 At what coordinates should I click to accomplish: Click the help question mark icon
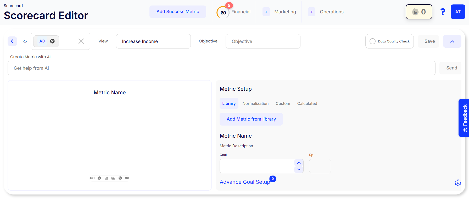tap(443, 12)
